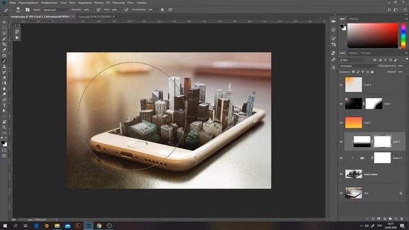Select the Magic Wand tool
The image size is (409, 230).
pos(4,39)
